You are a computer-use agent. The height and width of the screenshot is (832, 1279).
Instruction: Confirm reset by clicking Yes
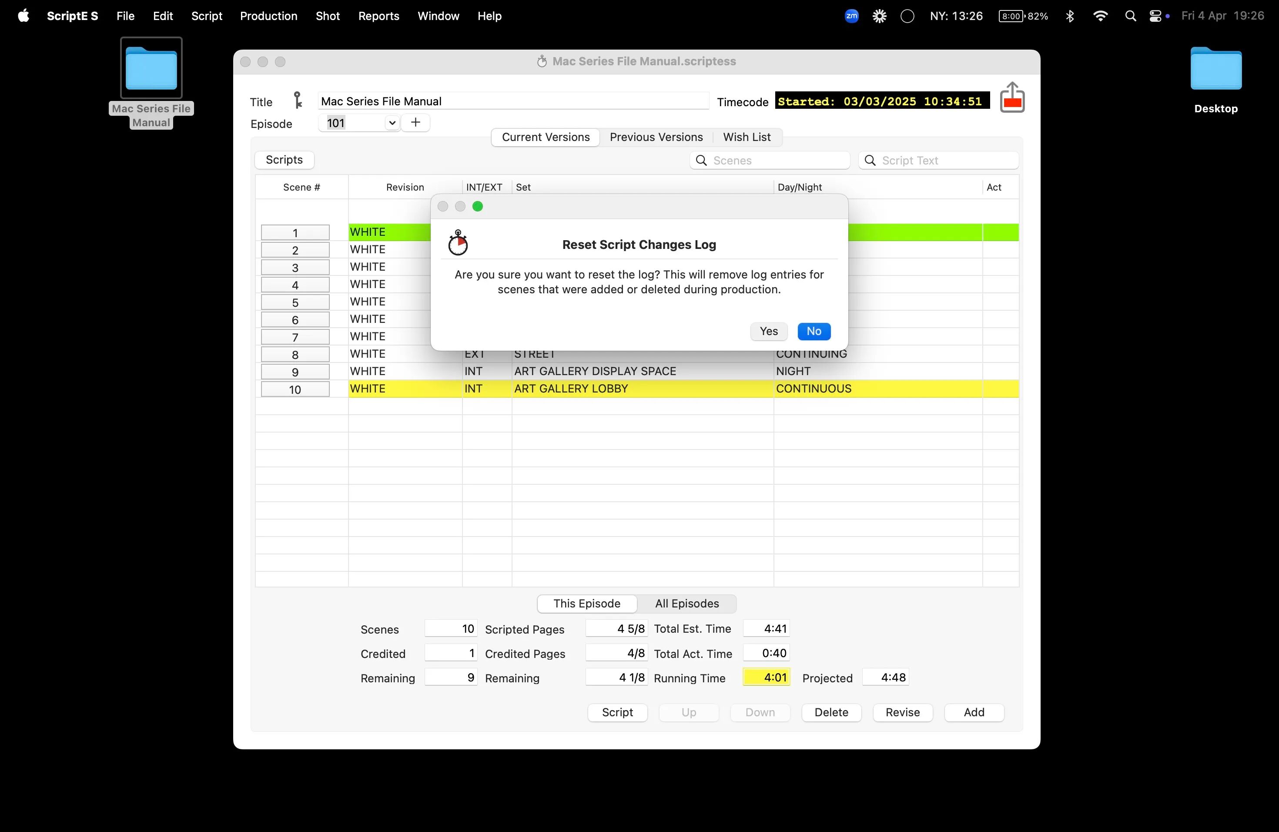click(x=768, y=331)
